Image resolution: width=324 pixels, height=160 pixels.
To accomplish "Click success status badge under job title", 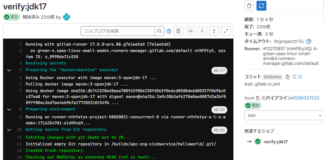I will pyautogui.click(x=12, y=17).
